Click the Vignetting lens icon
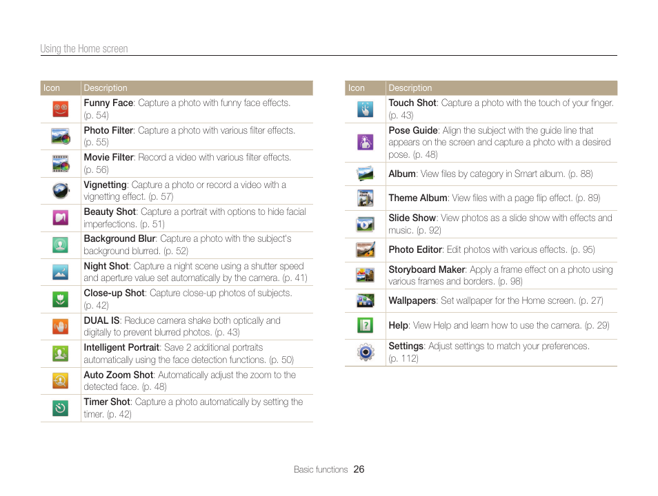 pyautogui.click(x=61, y=191)
